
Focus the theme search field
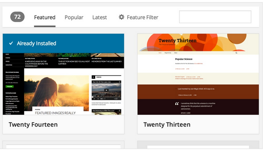click(215, 17)
